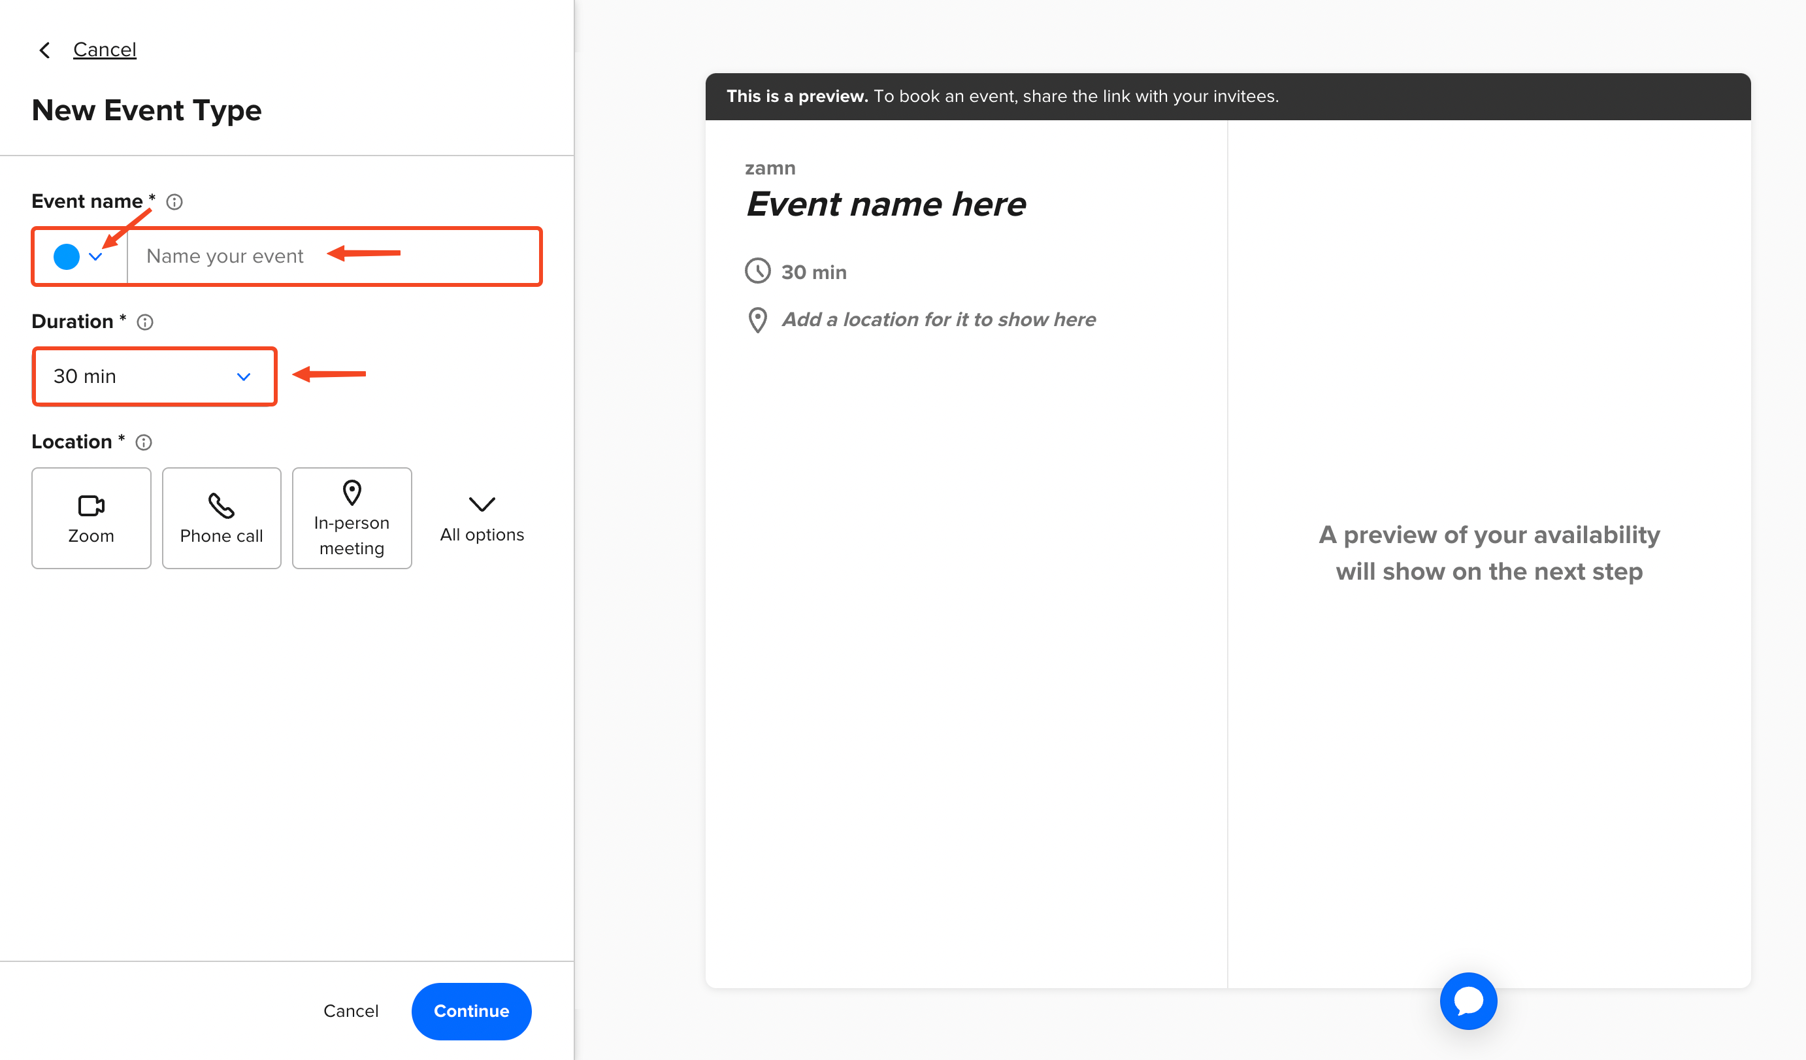Click the Name your event field
Screen dimensions: 1806x1060
pyautogui.click(x=333, y=256)
